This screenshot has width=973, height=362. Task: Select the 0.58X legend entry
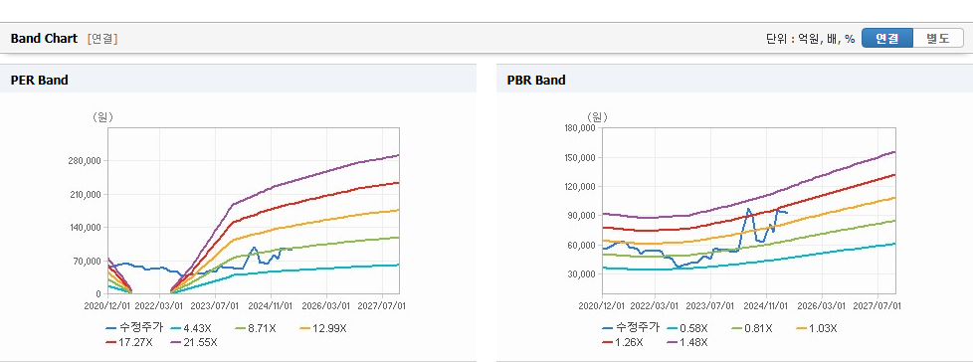click(x=686, y=328)
